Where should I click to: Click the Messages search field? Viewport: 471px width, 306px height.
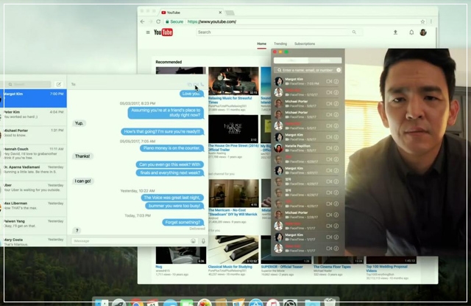coord(29,84)
